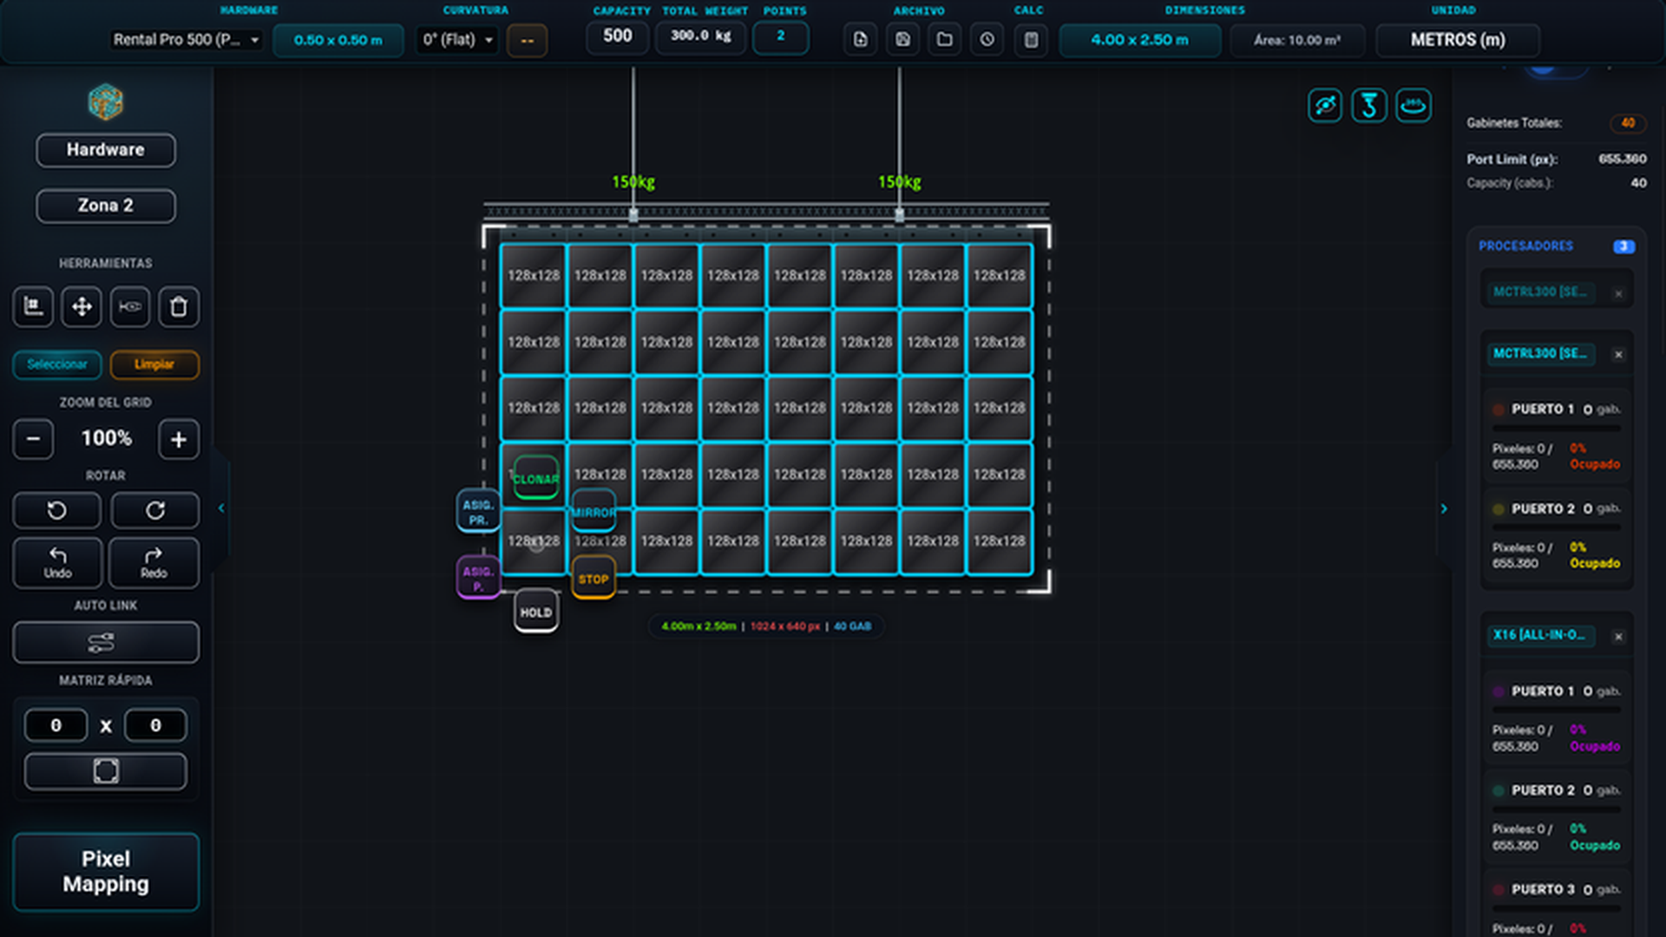This screenshot has width=1666, height=937.
Task: Click the Points value 2
Action: [781, 36]
